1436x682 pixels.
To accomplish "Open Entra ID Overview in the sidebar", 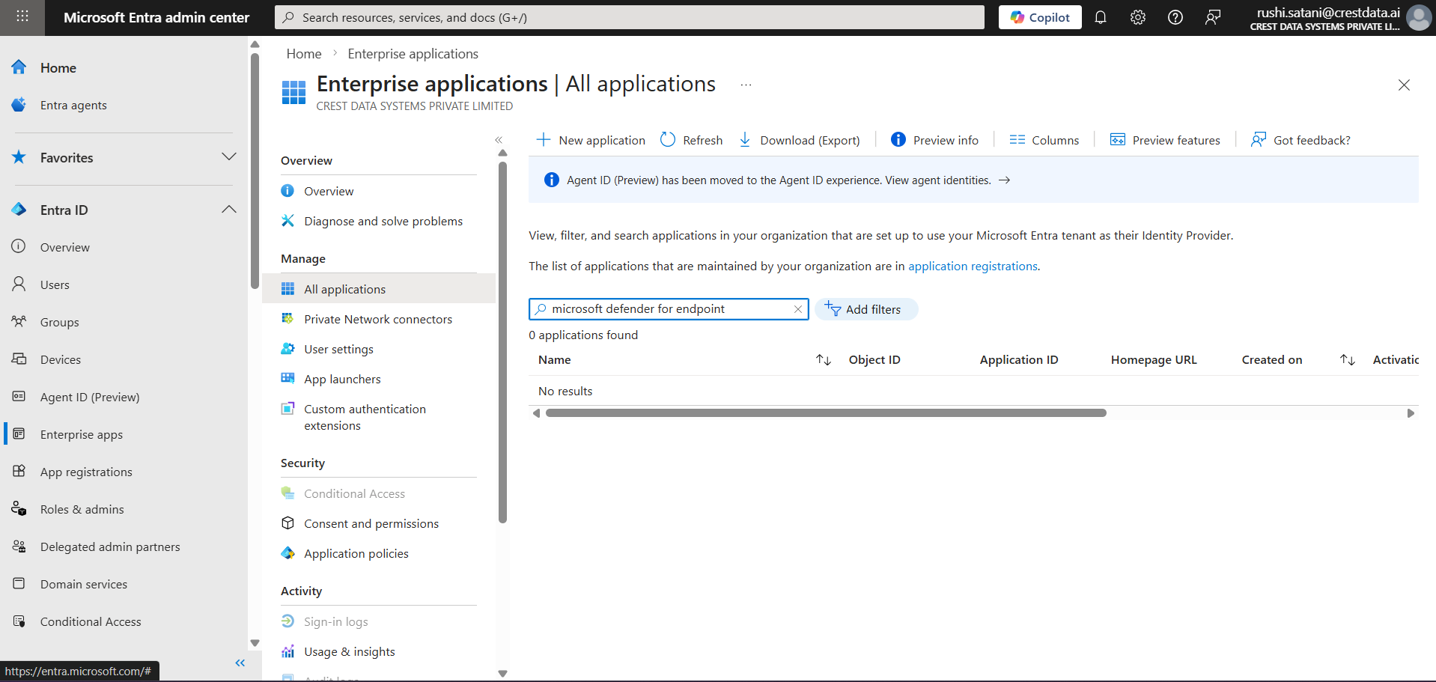I will pyautogui.click(x=64, y=248).
